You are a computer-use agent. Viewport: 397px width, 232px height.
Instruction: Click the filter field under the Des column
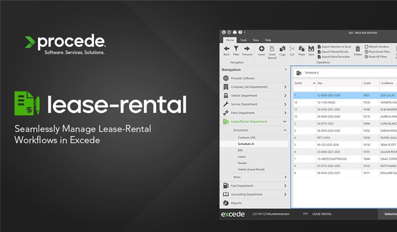339,90
